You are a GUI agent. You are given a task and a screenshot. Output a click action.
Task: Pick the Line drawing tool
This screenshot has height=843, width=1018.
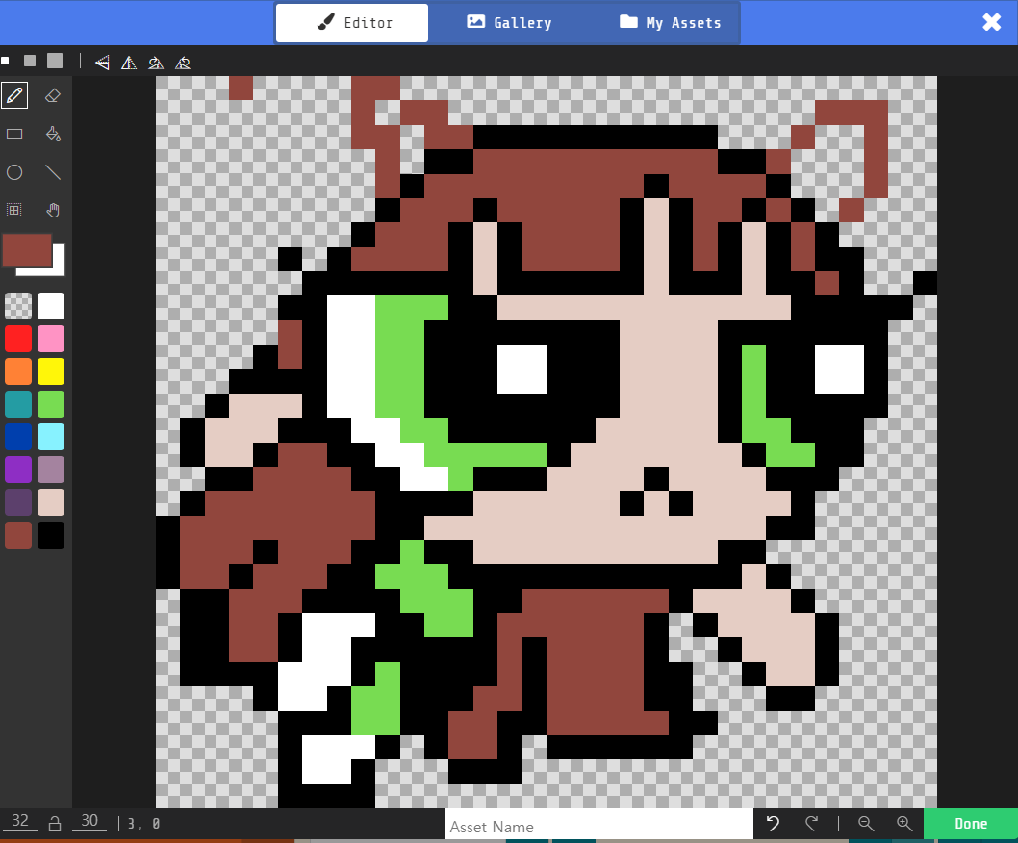tap(53, 172)
